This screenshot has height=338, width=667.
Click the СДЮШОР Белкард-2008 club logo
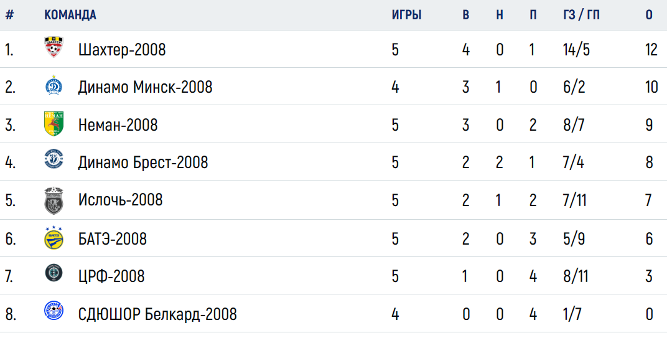54,311
